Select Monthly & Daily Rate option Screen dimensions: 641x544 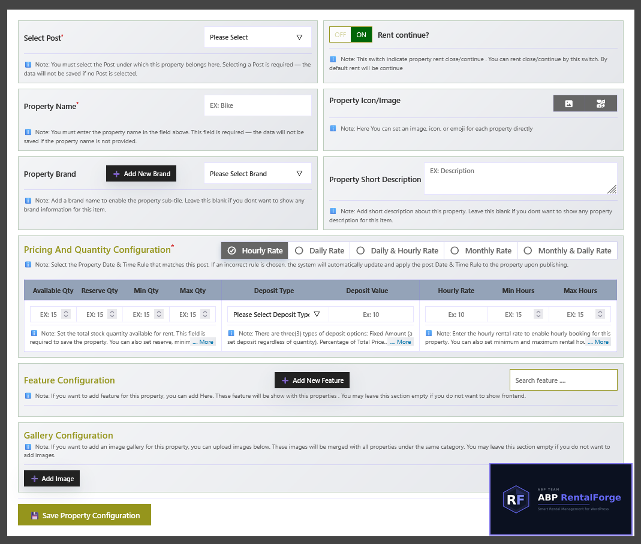pyautogui.click(x=567, y=251)
